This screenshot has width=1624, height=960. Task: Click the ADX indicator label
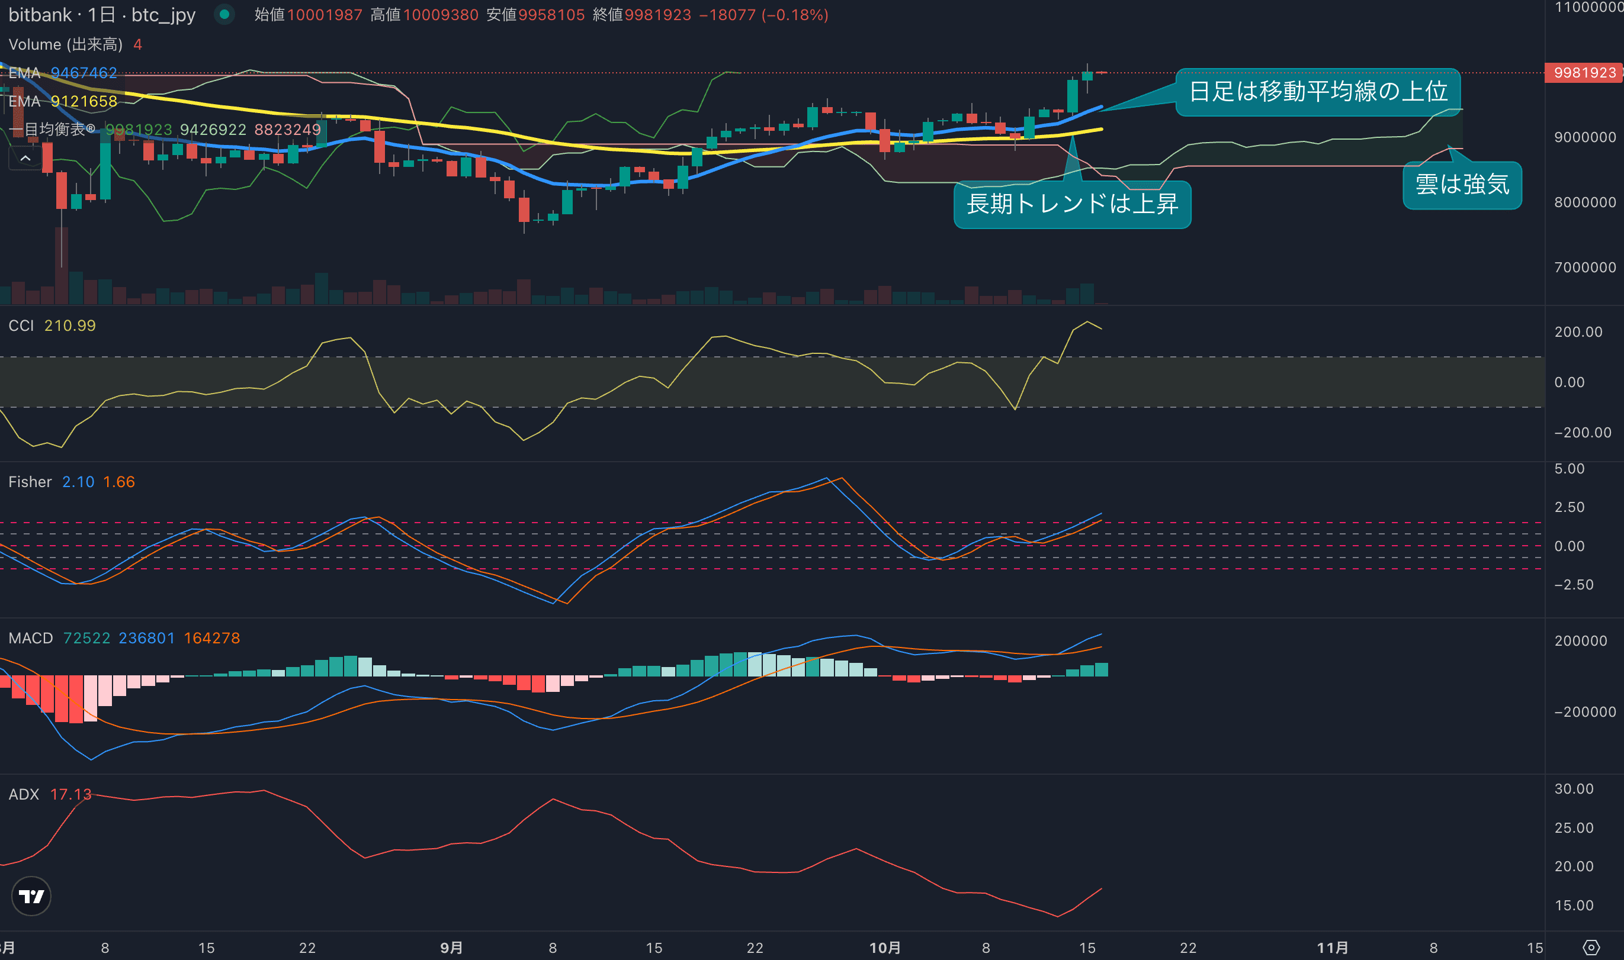(x=24, y=794)
